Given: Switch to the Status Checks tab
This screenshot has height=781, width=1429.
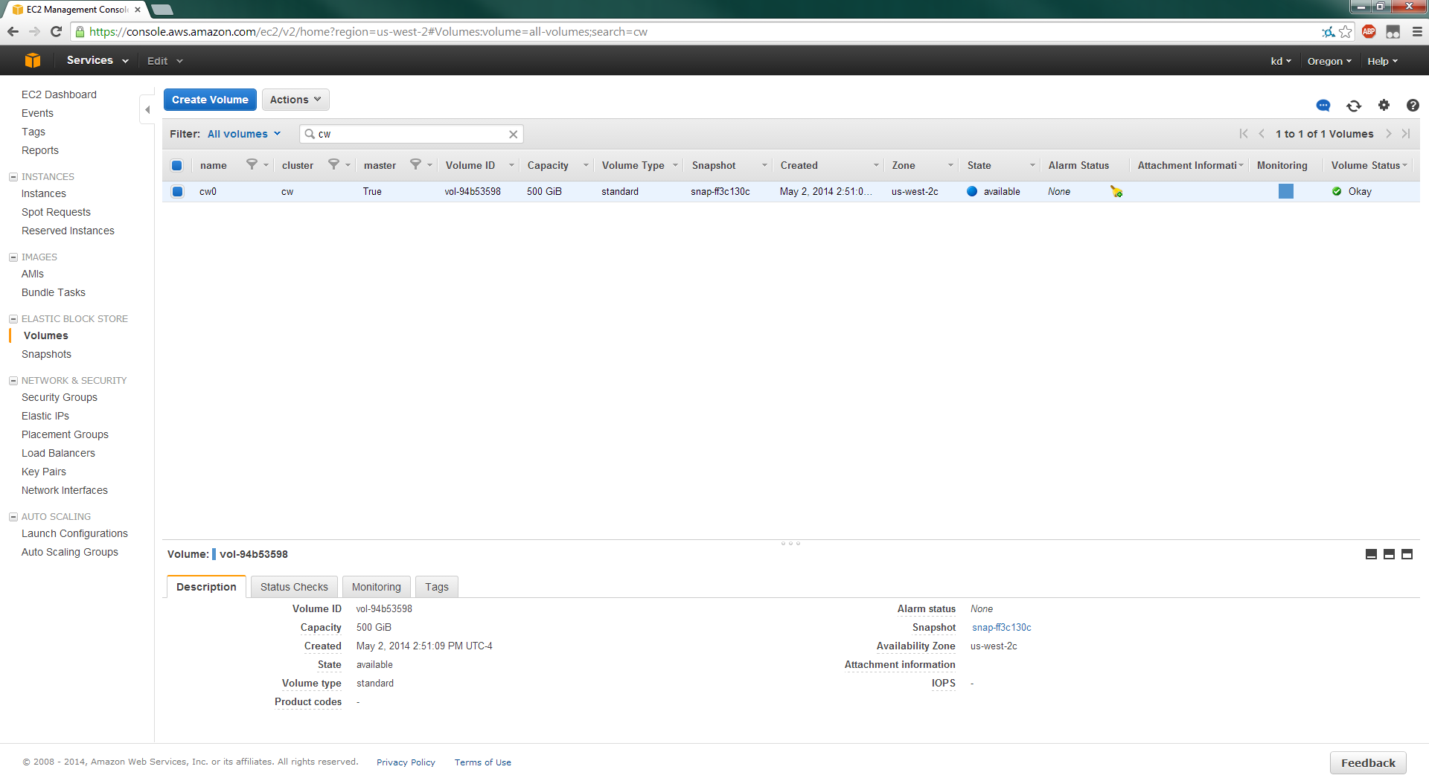Looking at the screenshot, I should 294,587.
